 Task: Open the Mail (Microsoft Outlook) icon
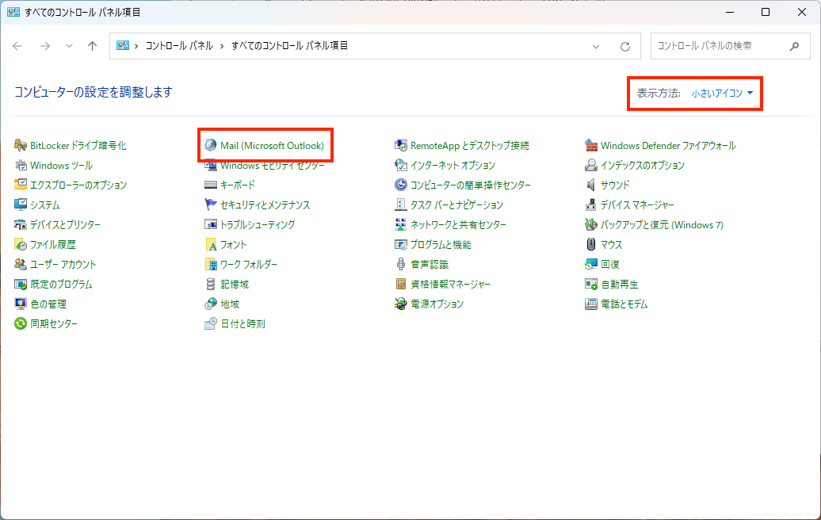pyautogui.click(x=211, y=146)
